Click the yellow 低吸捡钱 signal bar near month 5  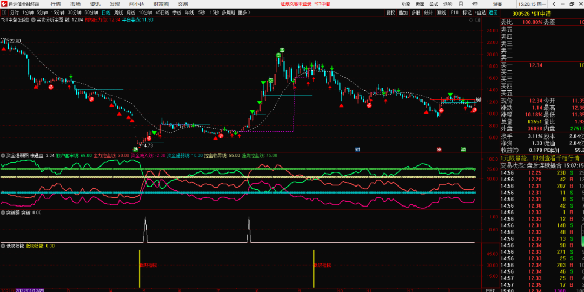click(x=140, y=269)
